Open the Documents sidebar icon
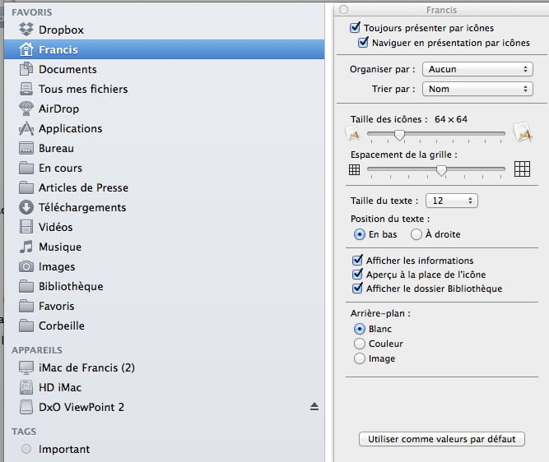The height and width of the screenshot is (462, 549). pos(26,69)
